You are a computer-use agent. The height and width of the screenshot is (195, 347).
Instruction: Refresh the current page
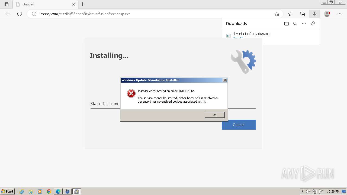[x=20, y=14]
